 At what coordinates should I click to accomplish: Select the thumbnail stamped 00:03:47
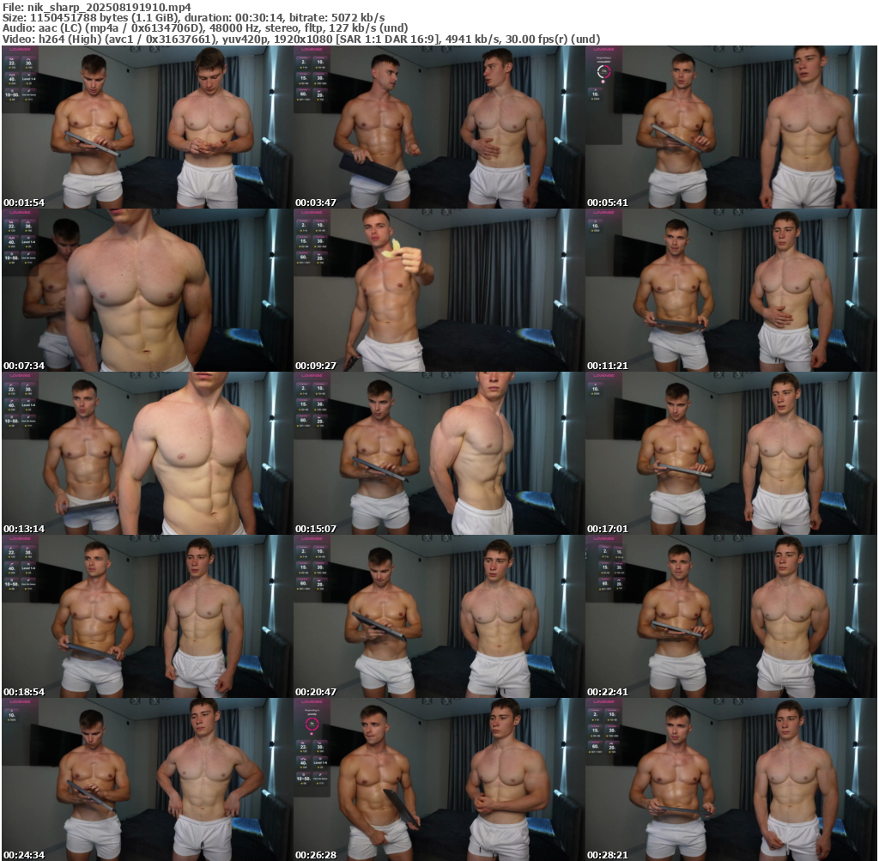click(439, 127)
